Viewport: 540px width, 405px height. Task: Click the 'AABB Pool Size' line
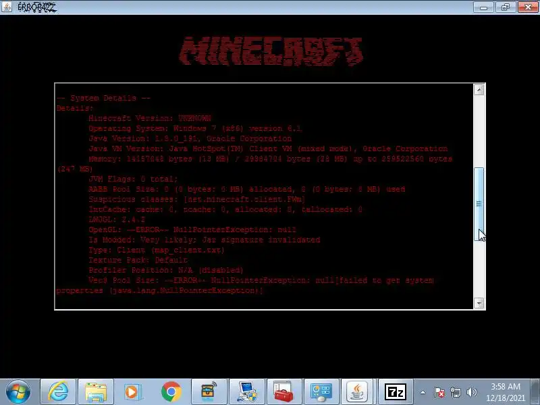click(x=247, y=189)
